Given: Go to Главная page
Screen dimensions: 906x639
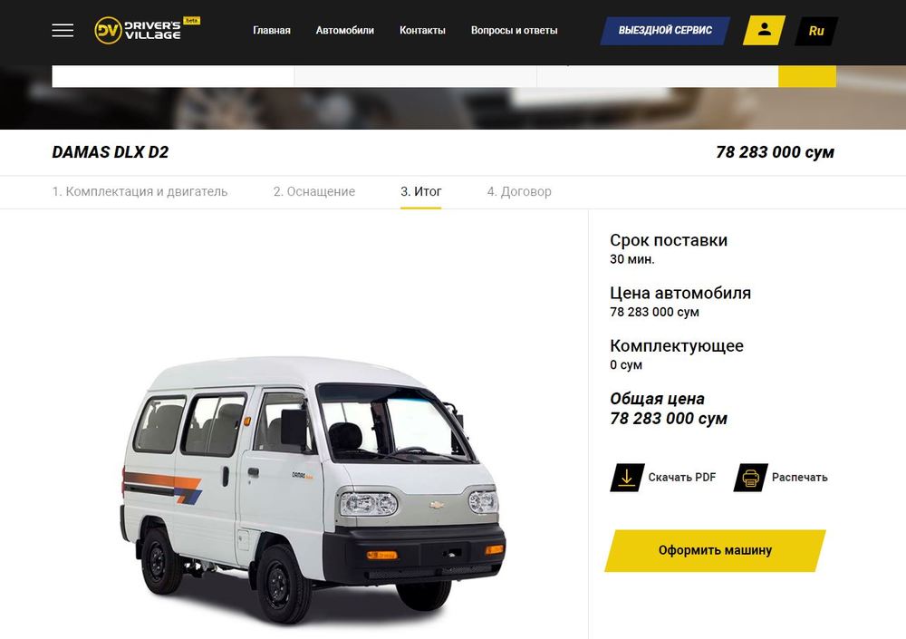Looking at the screenshot, I should [272, 30].
